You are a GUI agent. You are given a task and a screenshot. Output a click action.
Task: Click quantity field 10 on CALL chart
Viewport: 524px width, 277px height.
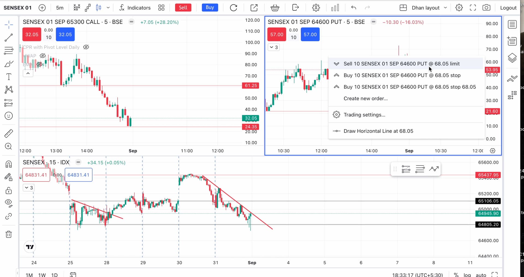49,37
